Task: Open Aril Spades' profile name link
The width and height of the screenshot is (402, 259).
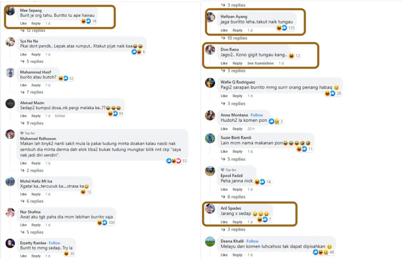Action: [231, 208]
